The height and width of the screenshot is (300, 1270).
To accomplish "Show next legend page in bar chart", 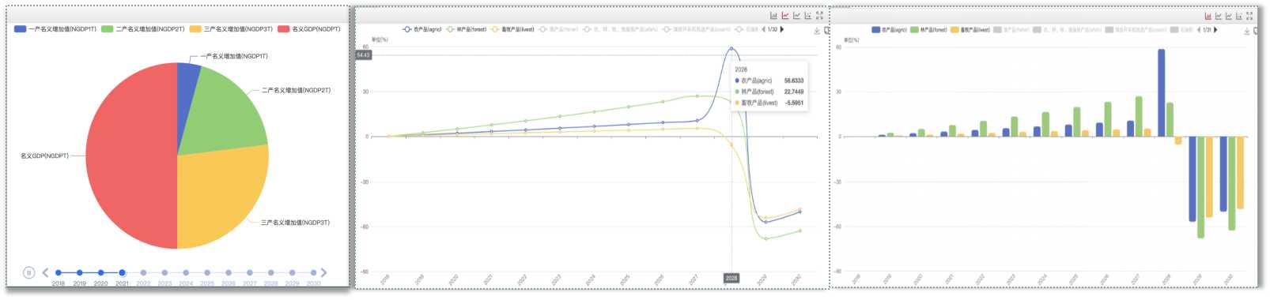I will (1215, 29).
